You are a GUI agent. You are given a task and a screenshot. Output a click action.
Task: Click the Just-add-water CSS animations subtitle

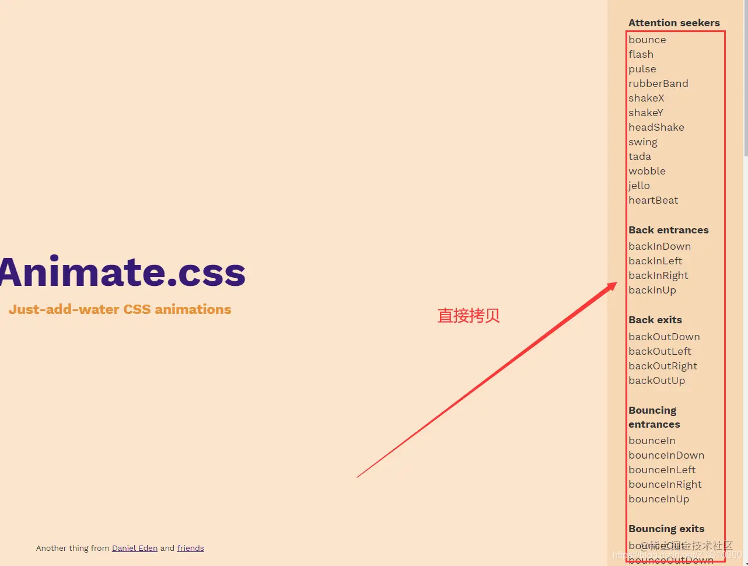click(x=120, y=309)
